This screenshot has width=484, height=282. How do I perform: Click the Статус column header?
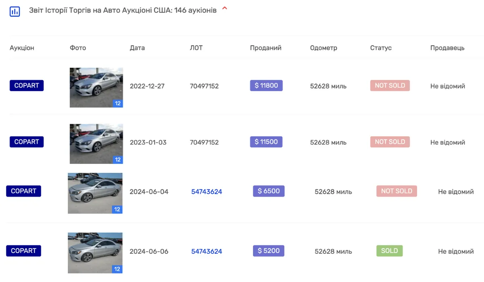point(381,48)
